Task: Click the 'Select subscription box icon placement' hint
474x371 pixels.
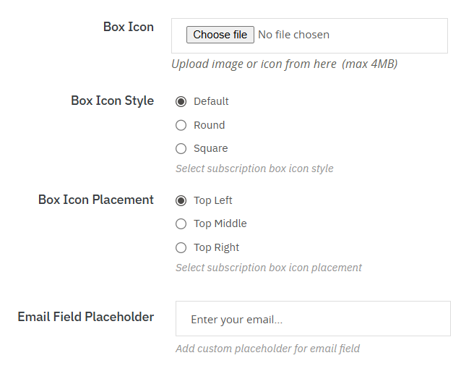Action: pos(268,268)
